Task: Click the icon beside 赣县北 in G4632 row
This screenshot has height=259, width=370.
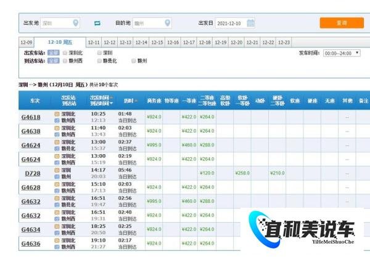Action: 57,205
